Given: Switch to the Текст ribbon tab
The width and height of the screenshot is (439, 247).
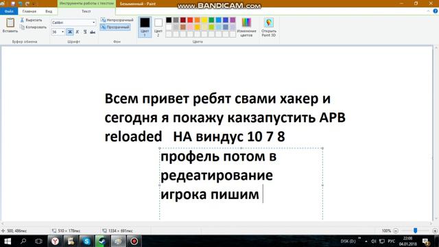Looking at the screenshot, I should coord(86,11).
